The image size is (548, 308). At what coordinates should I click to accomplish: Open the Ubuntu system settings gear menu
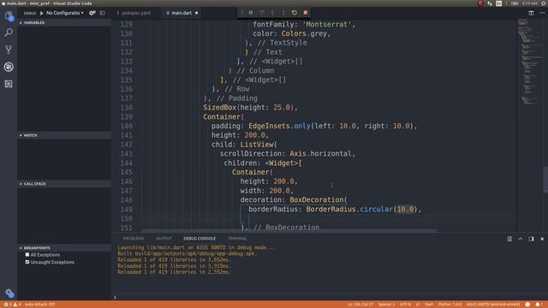point(544,3)
